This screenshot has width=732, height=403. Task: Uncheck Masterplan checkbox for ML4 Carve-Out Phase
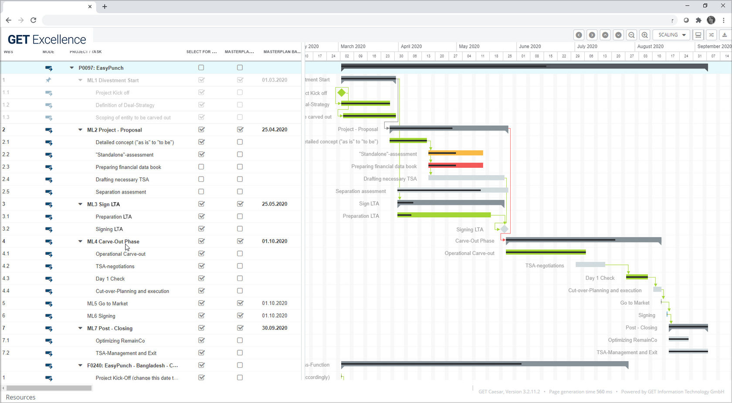point(240,241)
